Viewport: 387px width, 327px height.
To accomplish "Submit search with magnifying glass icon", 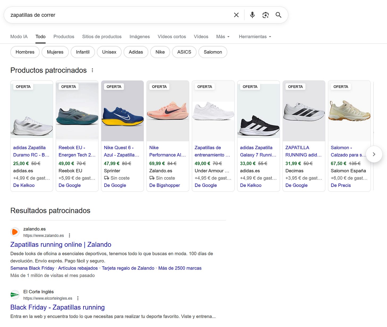I will point(278,15).
